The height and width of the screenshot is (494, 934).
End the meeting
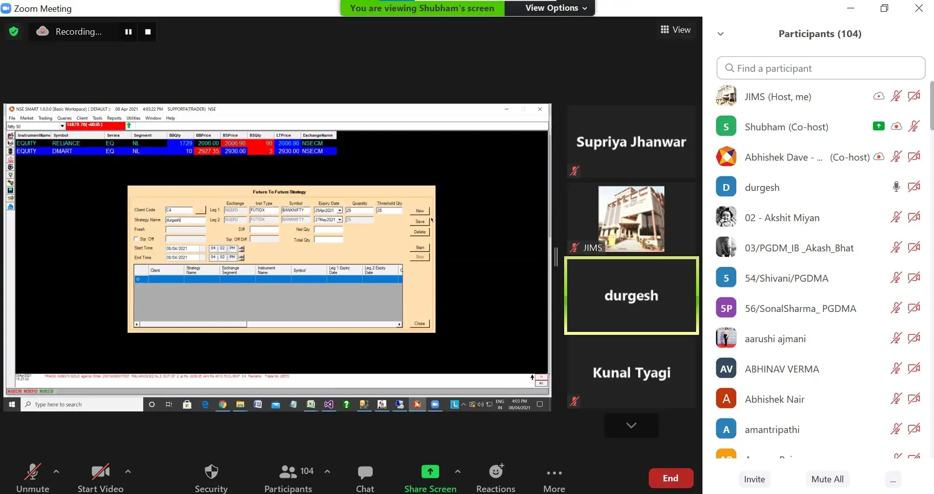[x=671, y=478]
